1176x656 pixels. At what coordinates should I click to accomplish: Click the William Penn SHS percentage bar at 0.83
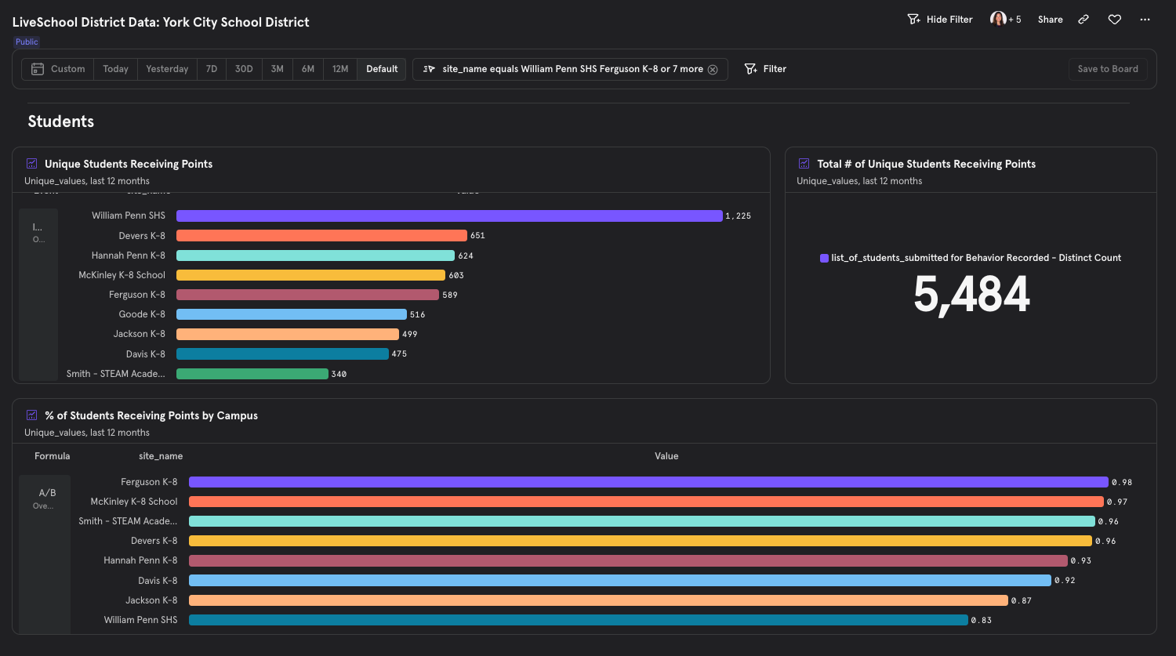click(579, 620)
